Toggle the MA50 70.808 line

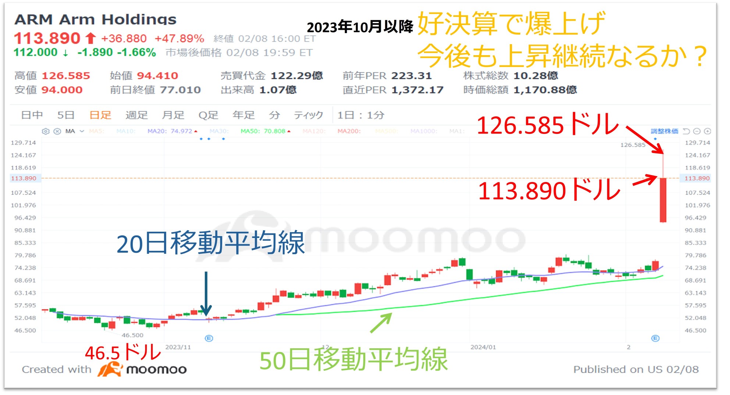point(265,131)
